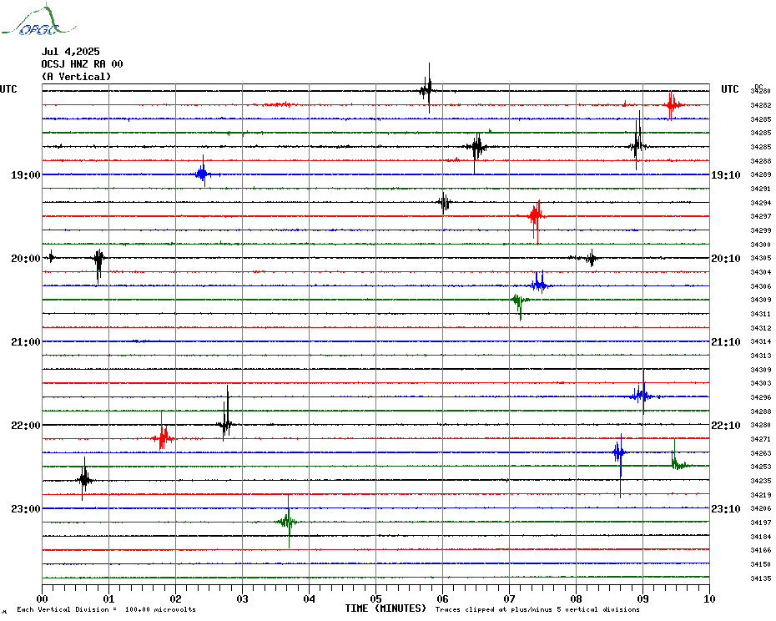Click the 21:00 time label
Screen dimensions: 776x621
26,341
